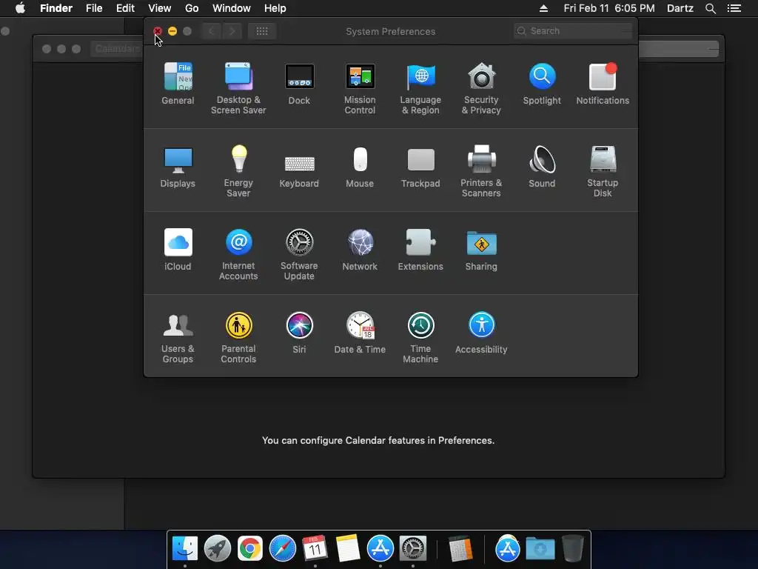Launch Google Chrome from the Dock
Viewport: 758px width, 569px height.
point(250,549)
